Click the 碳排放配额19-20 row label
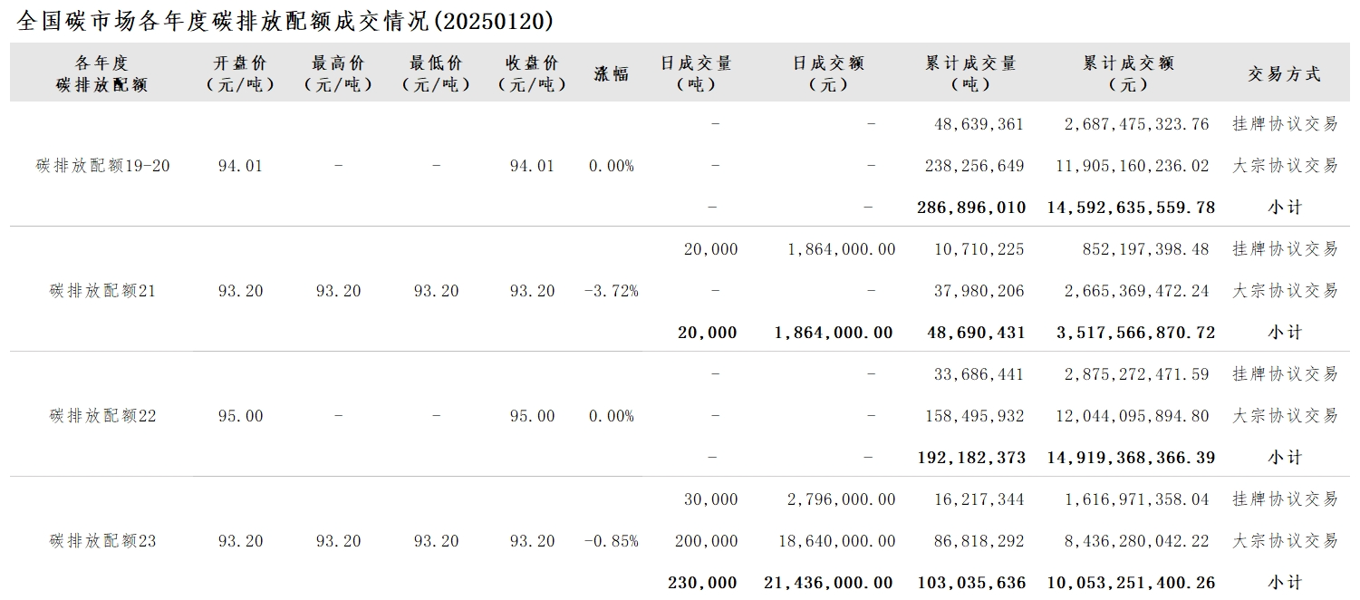The width and height of the screenshot is (1360, 600). [103, 166]
